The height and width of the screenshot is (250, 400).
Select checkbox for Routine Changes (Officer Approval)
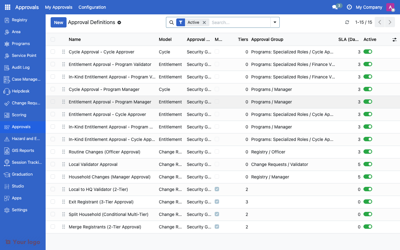53,152
